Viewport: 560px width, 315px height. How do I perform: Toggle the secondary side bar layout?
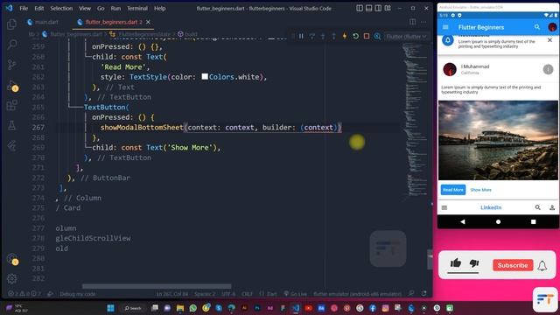click(378, 8)
